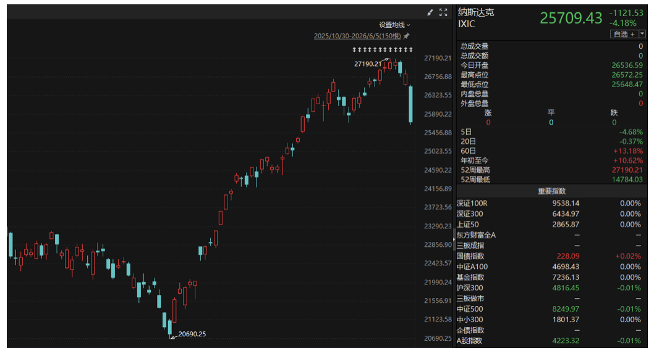Screen dimensions: 654x353
Task: Click the 5日 change -4.68%
Action: click(x=631, y=132)
